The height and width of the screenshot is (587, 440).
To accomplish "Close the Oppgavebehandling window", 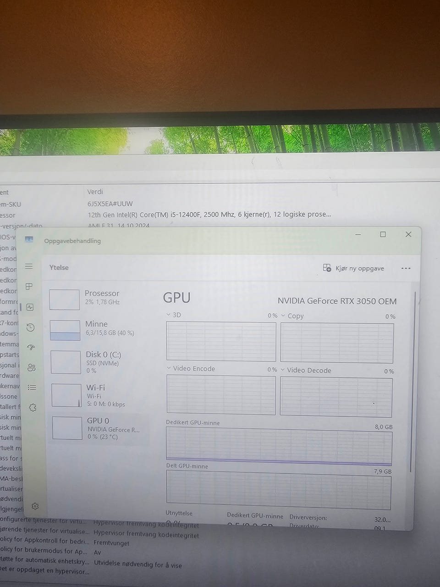I will [x=408, y=234].
